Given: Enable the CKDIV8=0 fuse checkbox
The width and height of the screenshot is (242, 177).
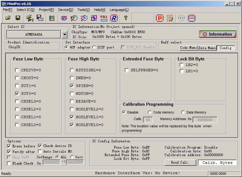Looking at the screenshot, I should coord(17,70).
